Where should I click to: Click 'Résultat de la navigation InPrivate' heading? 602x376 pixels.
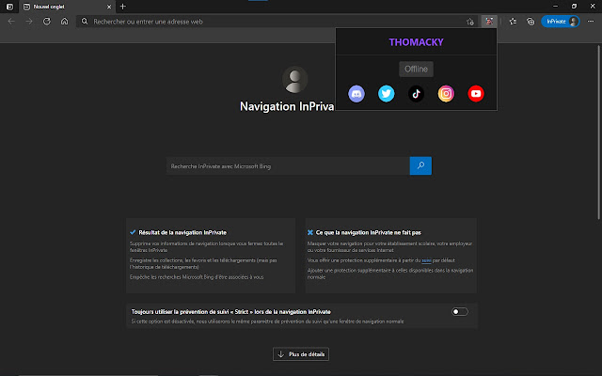182,232
